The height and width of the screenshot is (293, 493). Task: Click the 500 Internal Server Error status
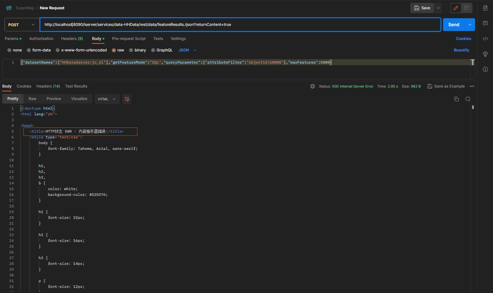tap(352, 86)
